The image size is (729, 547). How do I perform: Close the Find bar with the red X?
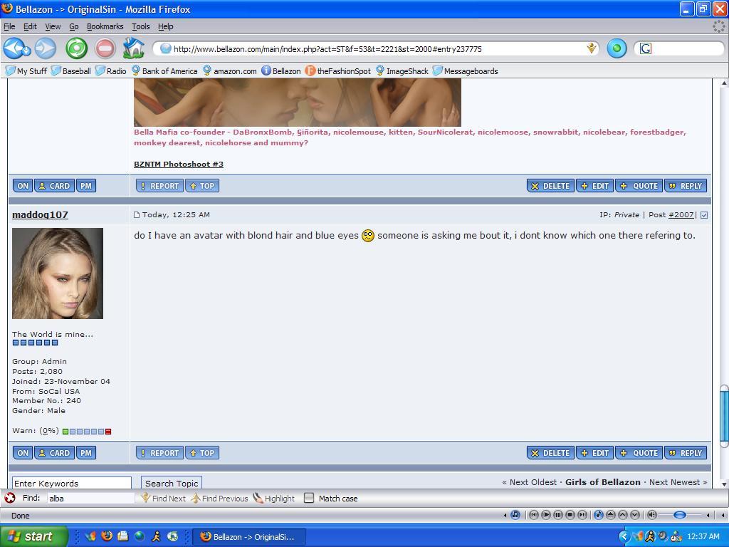[x=10, y=498]
